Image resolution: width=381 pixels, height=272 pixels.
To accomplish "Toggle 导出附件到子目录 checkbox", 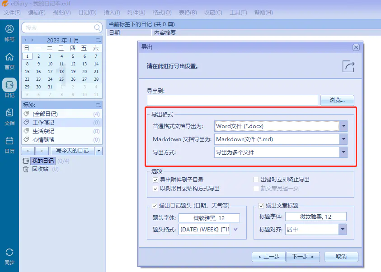I will tap(155, 180).
